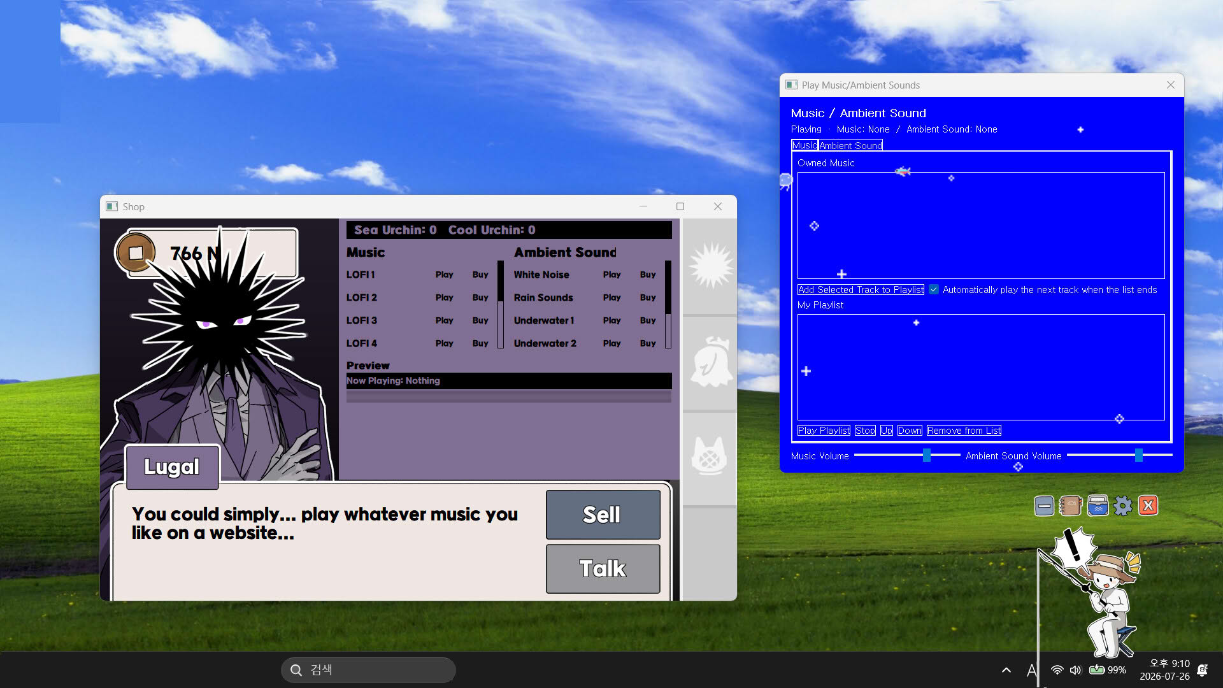Toggle automatically play next track checkbox
1223x688 pixels.
point(934,290)
